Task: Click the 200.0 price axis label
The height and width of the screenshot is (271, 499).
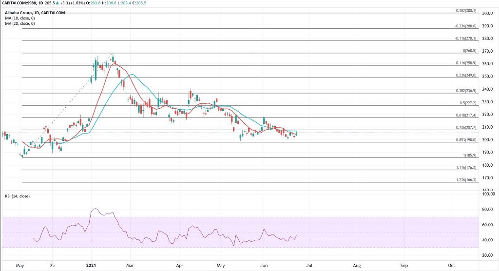Action: (487, 140)
